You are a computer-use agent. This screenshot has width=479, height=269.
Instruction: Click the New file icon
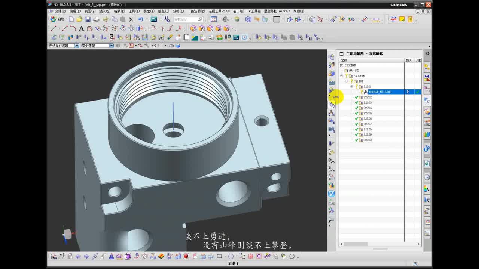click(x=71, y=19)
